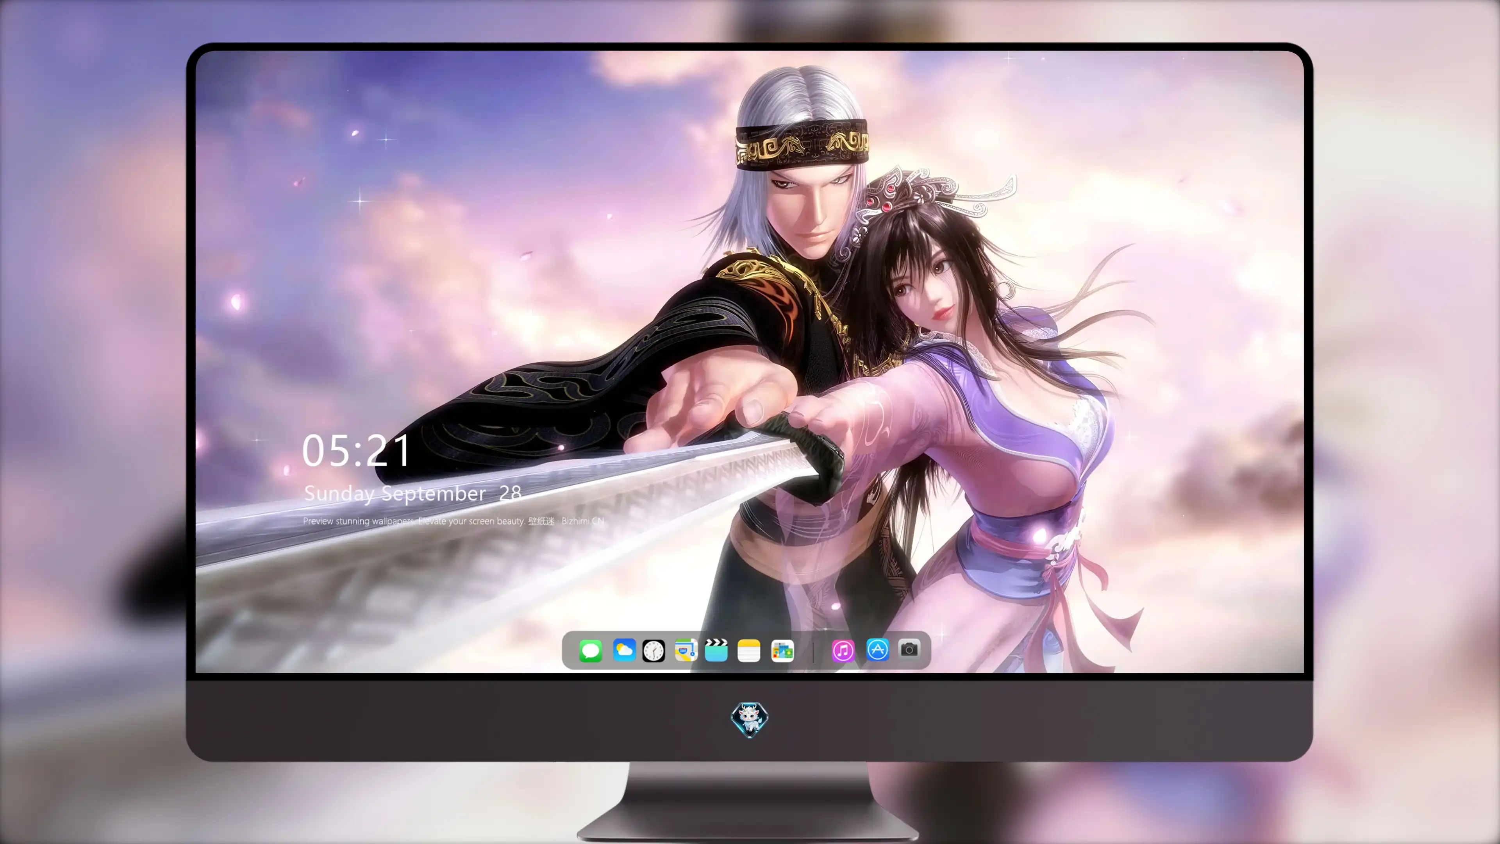1500x844 pixels.
Task: Launch the clapperboard Videos app
Action: [x=716, y=650]
